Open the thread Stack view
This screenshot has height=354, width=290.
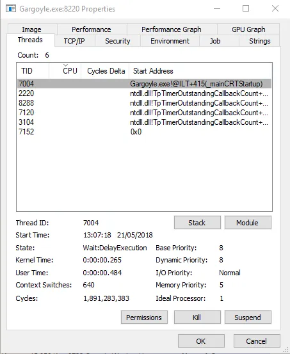click(x=197, y=223)
